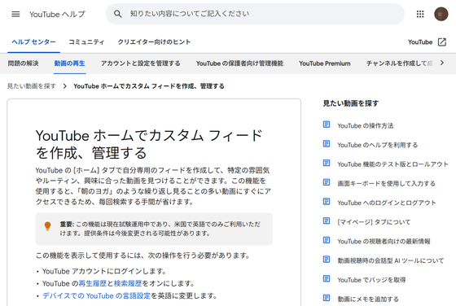Open the YouTube のヘルプを利用する article link
The width and height of the screenshot is (456, 306).
coord(378,145)
